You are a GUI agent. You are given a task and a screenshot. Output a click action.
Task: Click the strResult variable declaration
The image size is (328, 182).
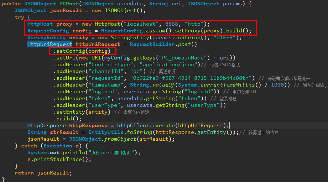pyautogui.click(x=64, y=132)
